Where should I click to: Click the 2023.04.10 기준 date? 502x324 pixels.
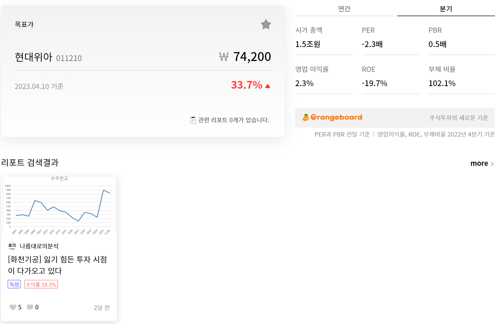[x=39, y=86]
